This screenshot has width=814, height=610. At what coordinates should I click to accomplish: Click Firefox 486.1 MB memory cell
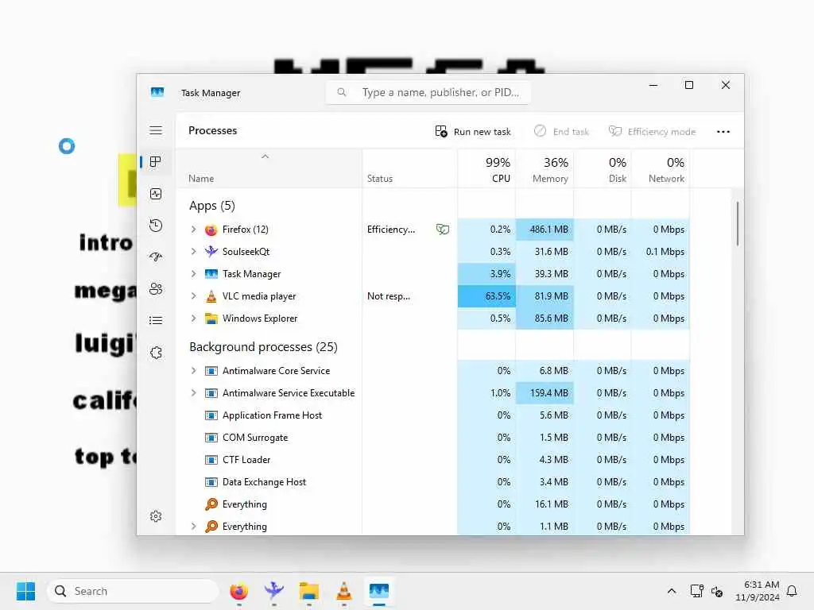[x=545, y=230]
